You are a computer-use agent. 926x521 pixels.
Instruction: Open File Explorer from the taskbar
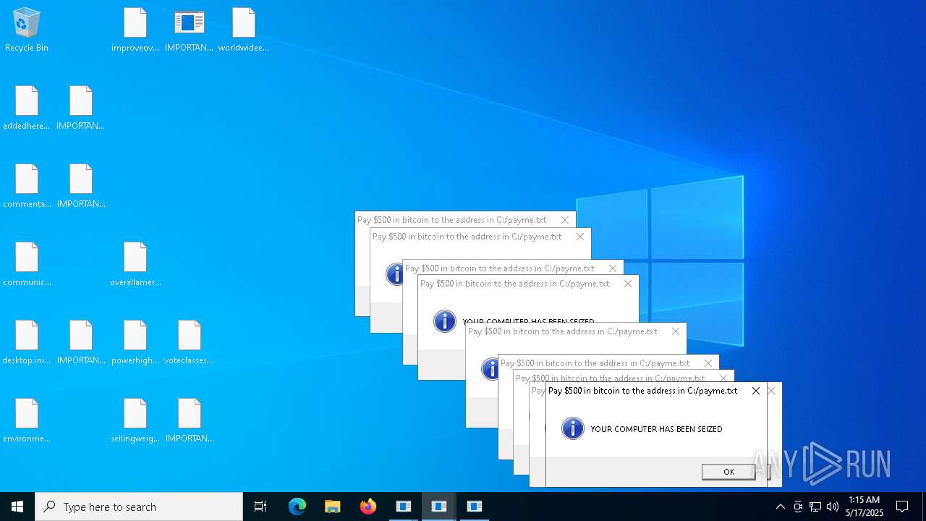(333, 507)
